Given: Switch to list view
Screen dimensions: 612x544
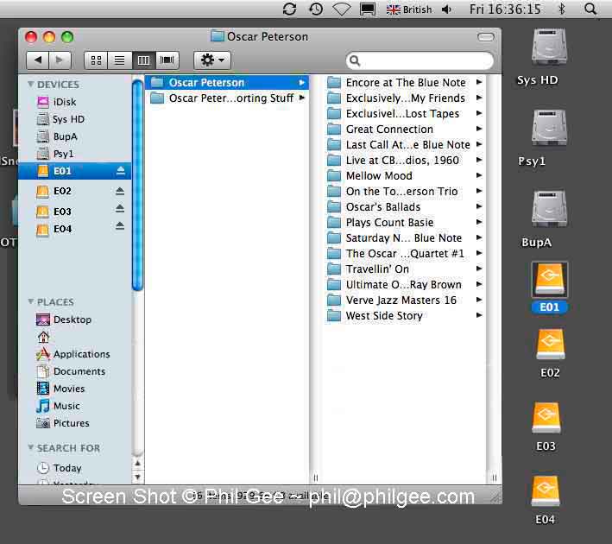Looking at the screenshot, I should click(119, 60).
